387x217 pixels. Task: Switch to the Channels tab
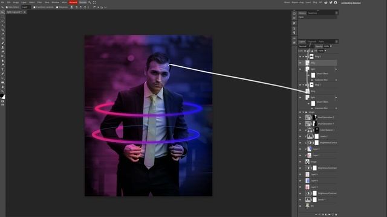(312, 42)
